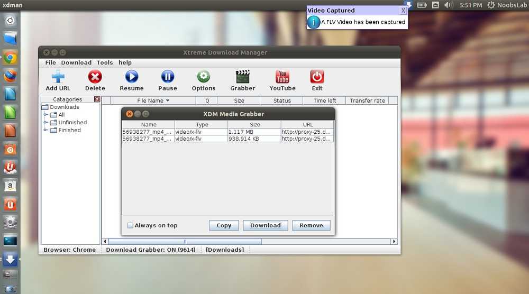Dismiss the Video Captured notification

coord(403,11)
